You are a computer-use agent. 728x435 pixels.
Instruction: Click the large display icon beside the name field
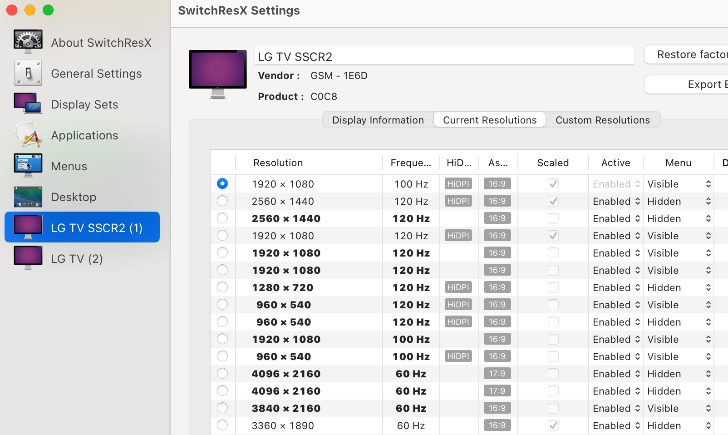[x=218, y=74]
